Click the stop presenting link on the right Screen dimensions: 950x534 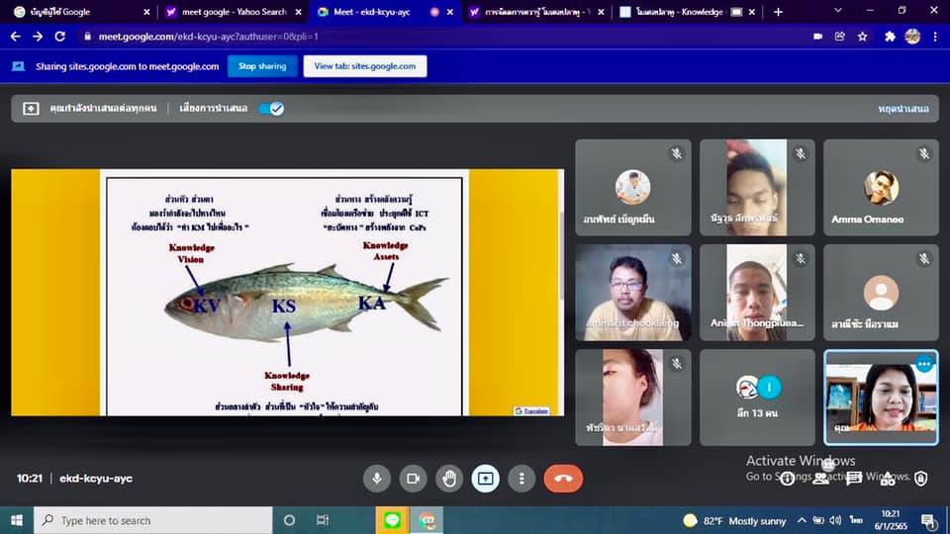pos(902,109)
